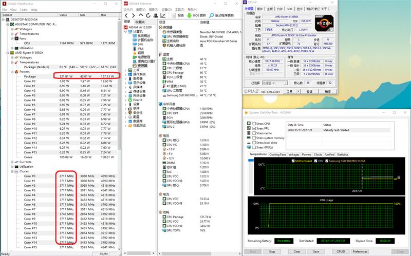411x256 pixels.
Task: Click the Save button in stability test
Action: pos(316,251)
